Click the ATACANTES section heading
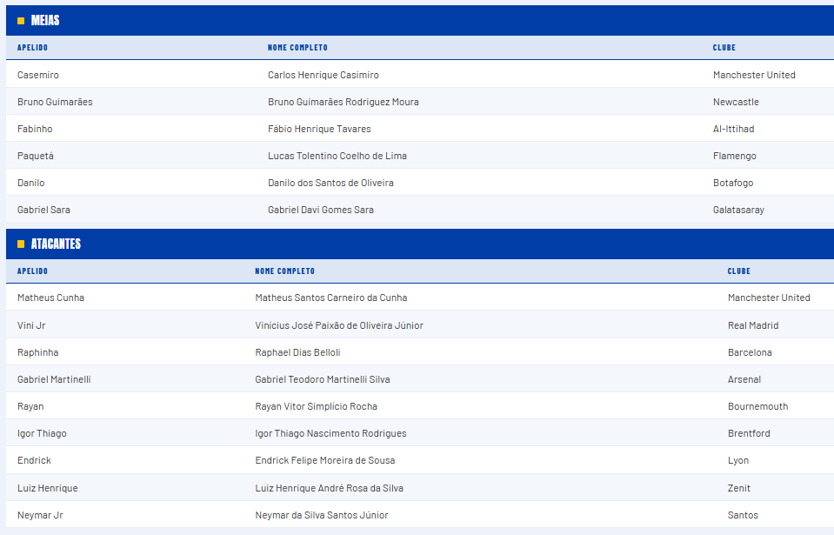The image size is (834, 535). 56,244
